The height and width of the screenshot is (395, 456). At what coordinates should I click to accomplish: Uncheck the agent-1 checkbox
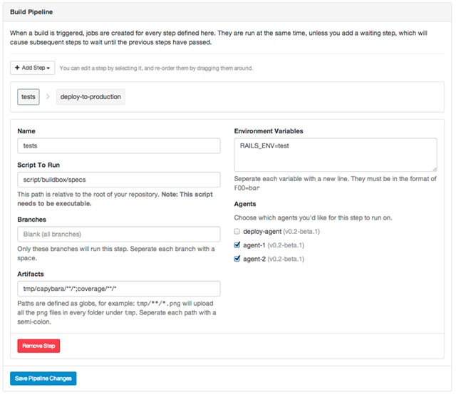click(237, 245)
